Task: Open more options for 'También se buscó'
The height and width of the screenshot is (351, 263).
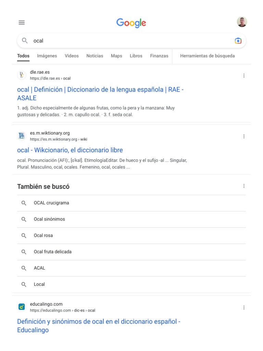Action: [244, 186]
